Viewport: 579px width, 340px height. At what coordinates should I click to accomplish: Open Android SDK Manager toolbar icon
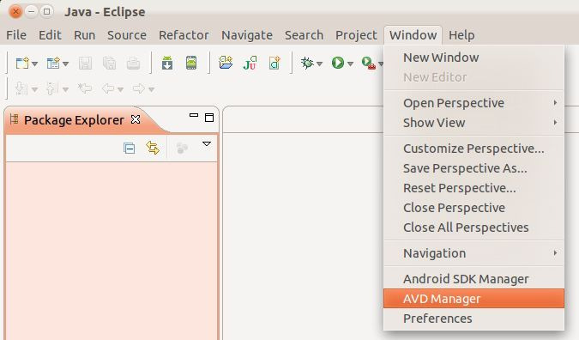167,63
